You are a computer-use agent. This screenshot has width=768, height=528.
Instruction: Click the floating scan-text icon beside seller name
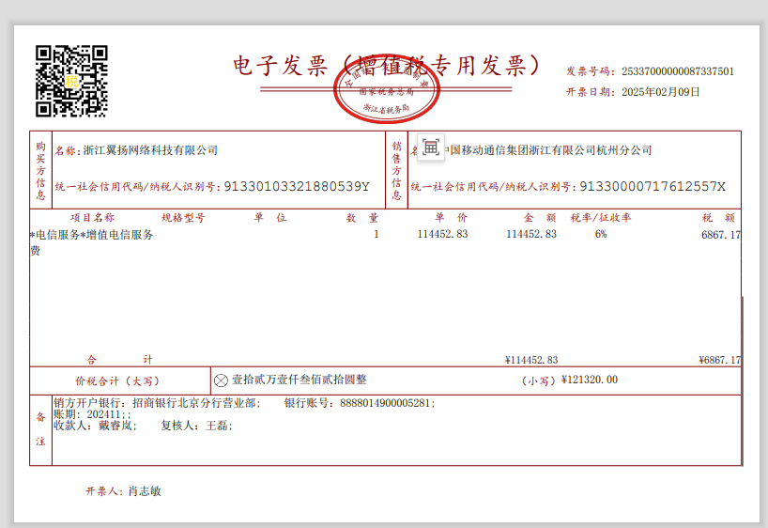(x=430, y=148)
